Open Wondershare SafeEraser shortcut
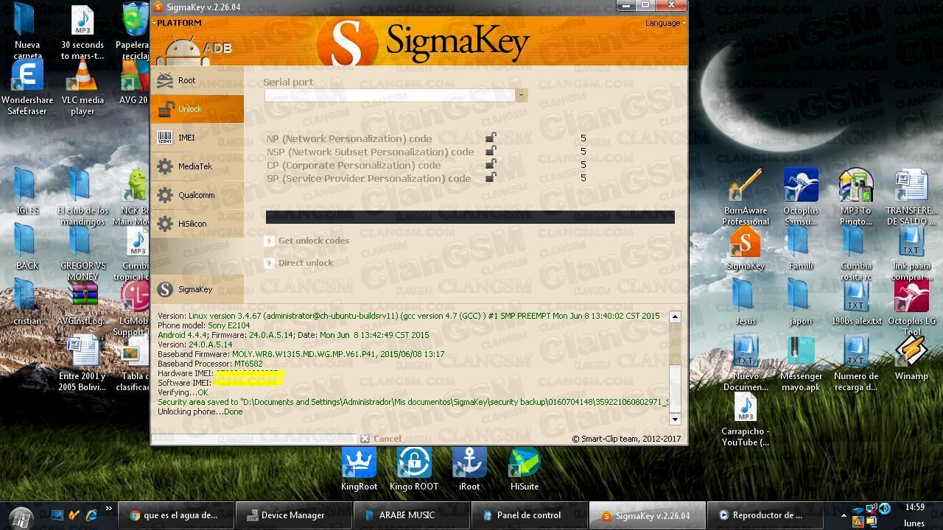This screenshot has height=530, width=943. [x=27, y=88]
